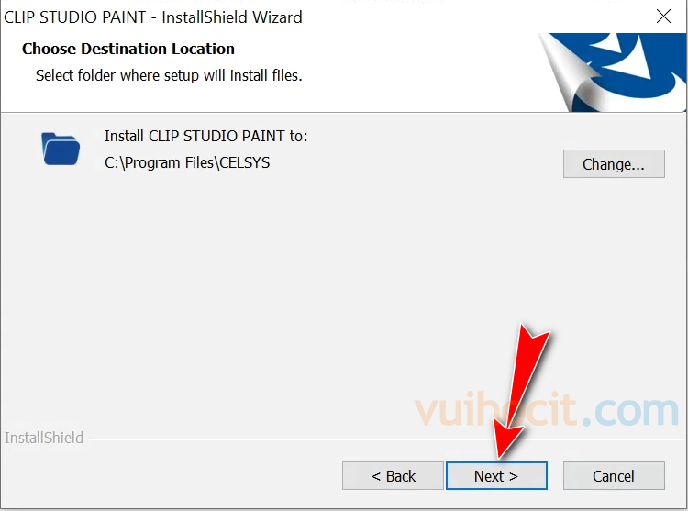The width and height of the screenshot is (688, 511).
Task: Click the Next > button
Action: 496,475
